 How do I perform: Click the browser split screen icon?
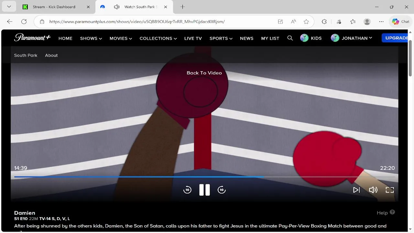[x=280, y=22]
